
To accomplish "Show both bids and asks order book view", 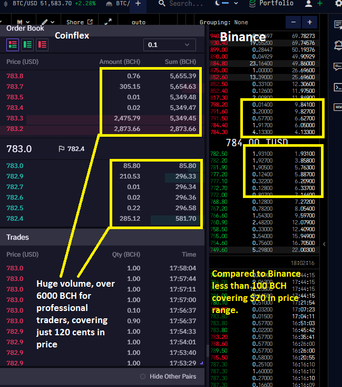I will pyautogui.click(x=13, y=45).
